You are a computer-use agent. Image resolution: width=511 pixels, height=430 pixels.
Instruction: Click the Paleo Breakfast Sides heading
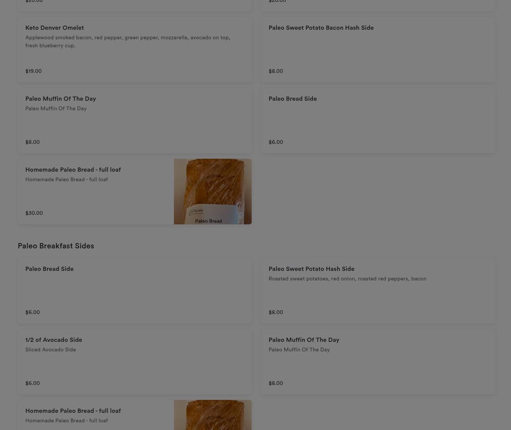coord(56,246)
